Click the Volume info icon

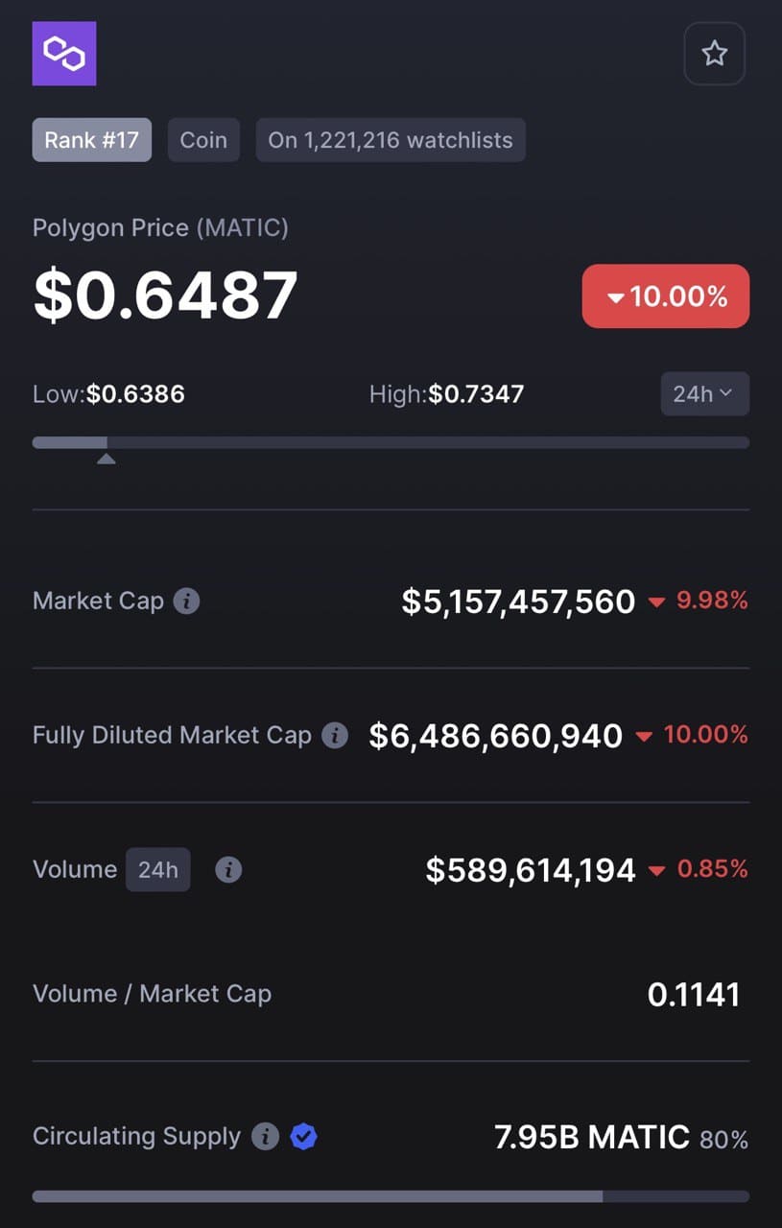coord(227,870)
